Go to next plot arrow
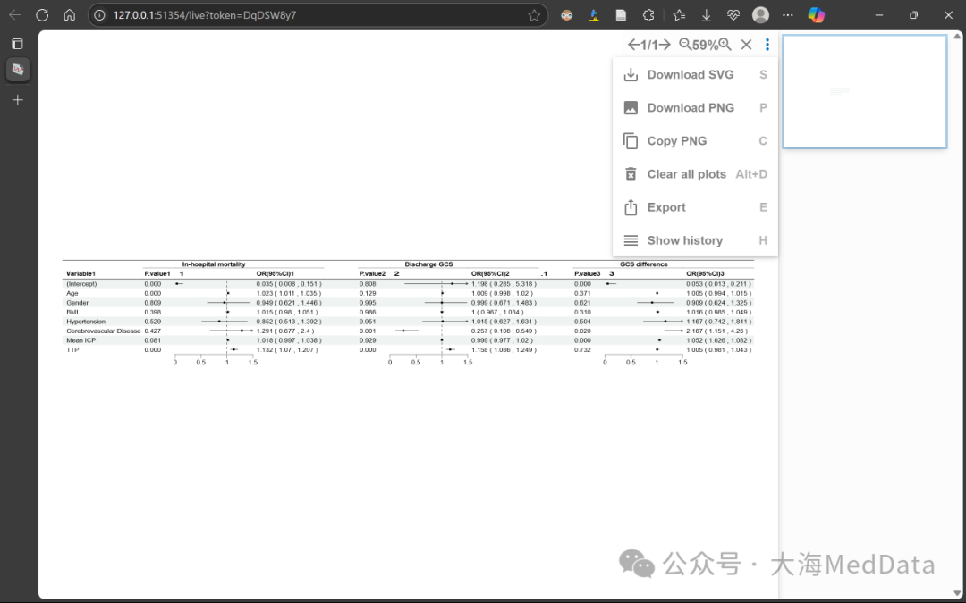Image resolution: width=966 pixels, height=603 pixels. click(664, 45)
